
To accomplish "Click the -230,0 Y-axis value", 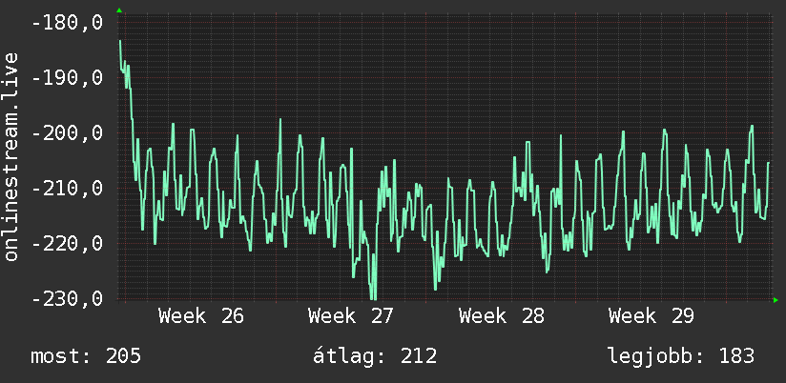I will (67, 299).
